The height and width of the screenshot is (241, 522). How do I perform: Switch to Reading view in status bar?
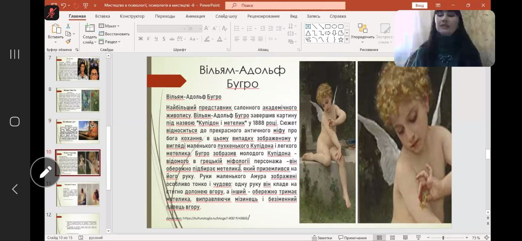pos(405,238)
